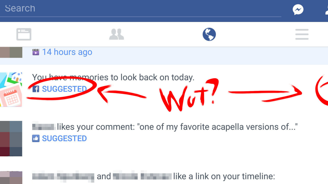
Task: Open the 'likes your comment' notification
Action: point(165,126)
